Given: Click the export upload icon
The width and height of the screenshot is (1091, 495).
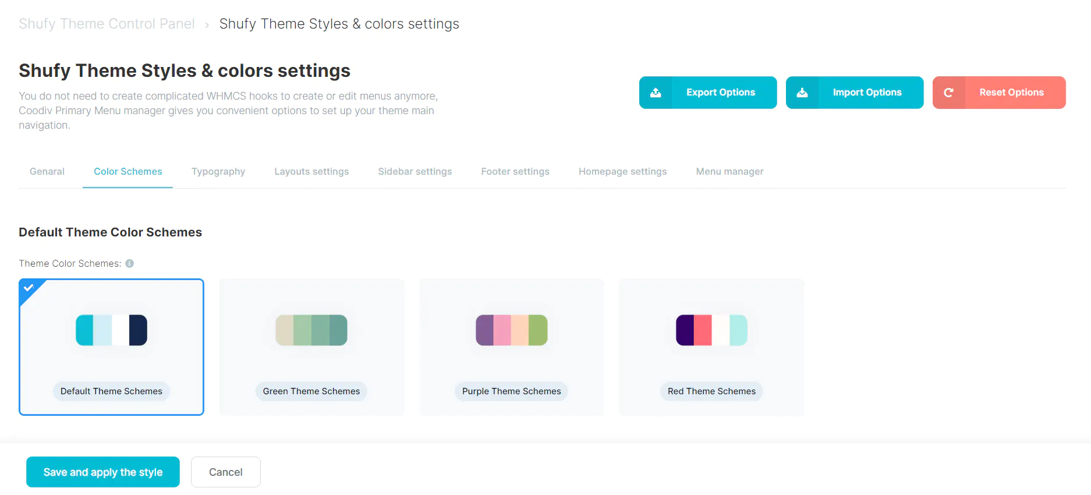Looking at the screenshot, I should click(x=656, y=93).
